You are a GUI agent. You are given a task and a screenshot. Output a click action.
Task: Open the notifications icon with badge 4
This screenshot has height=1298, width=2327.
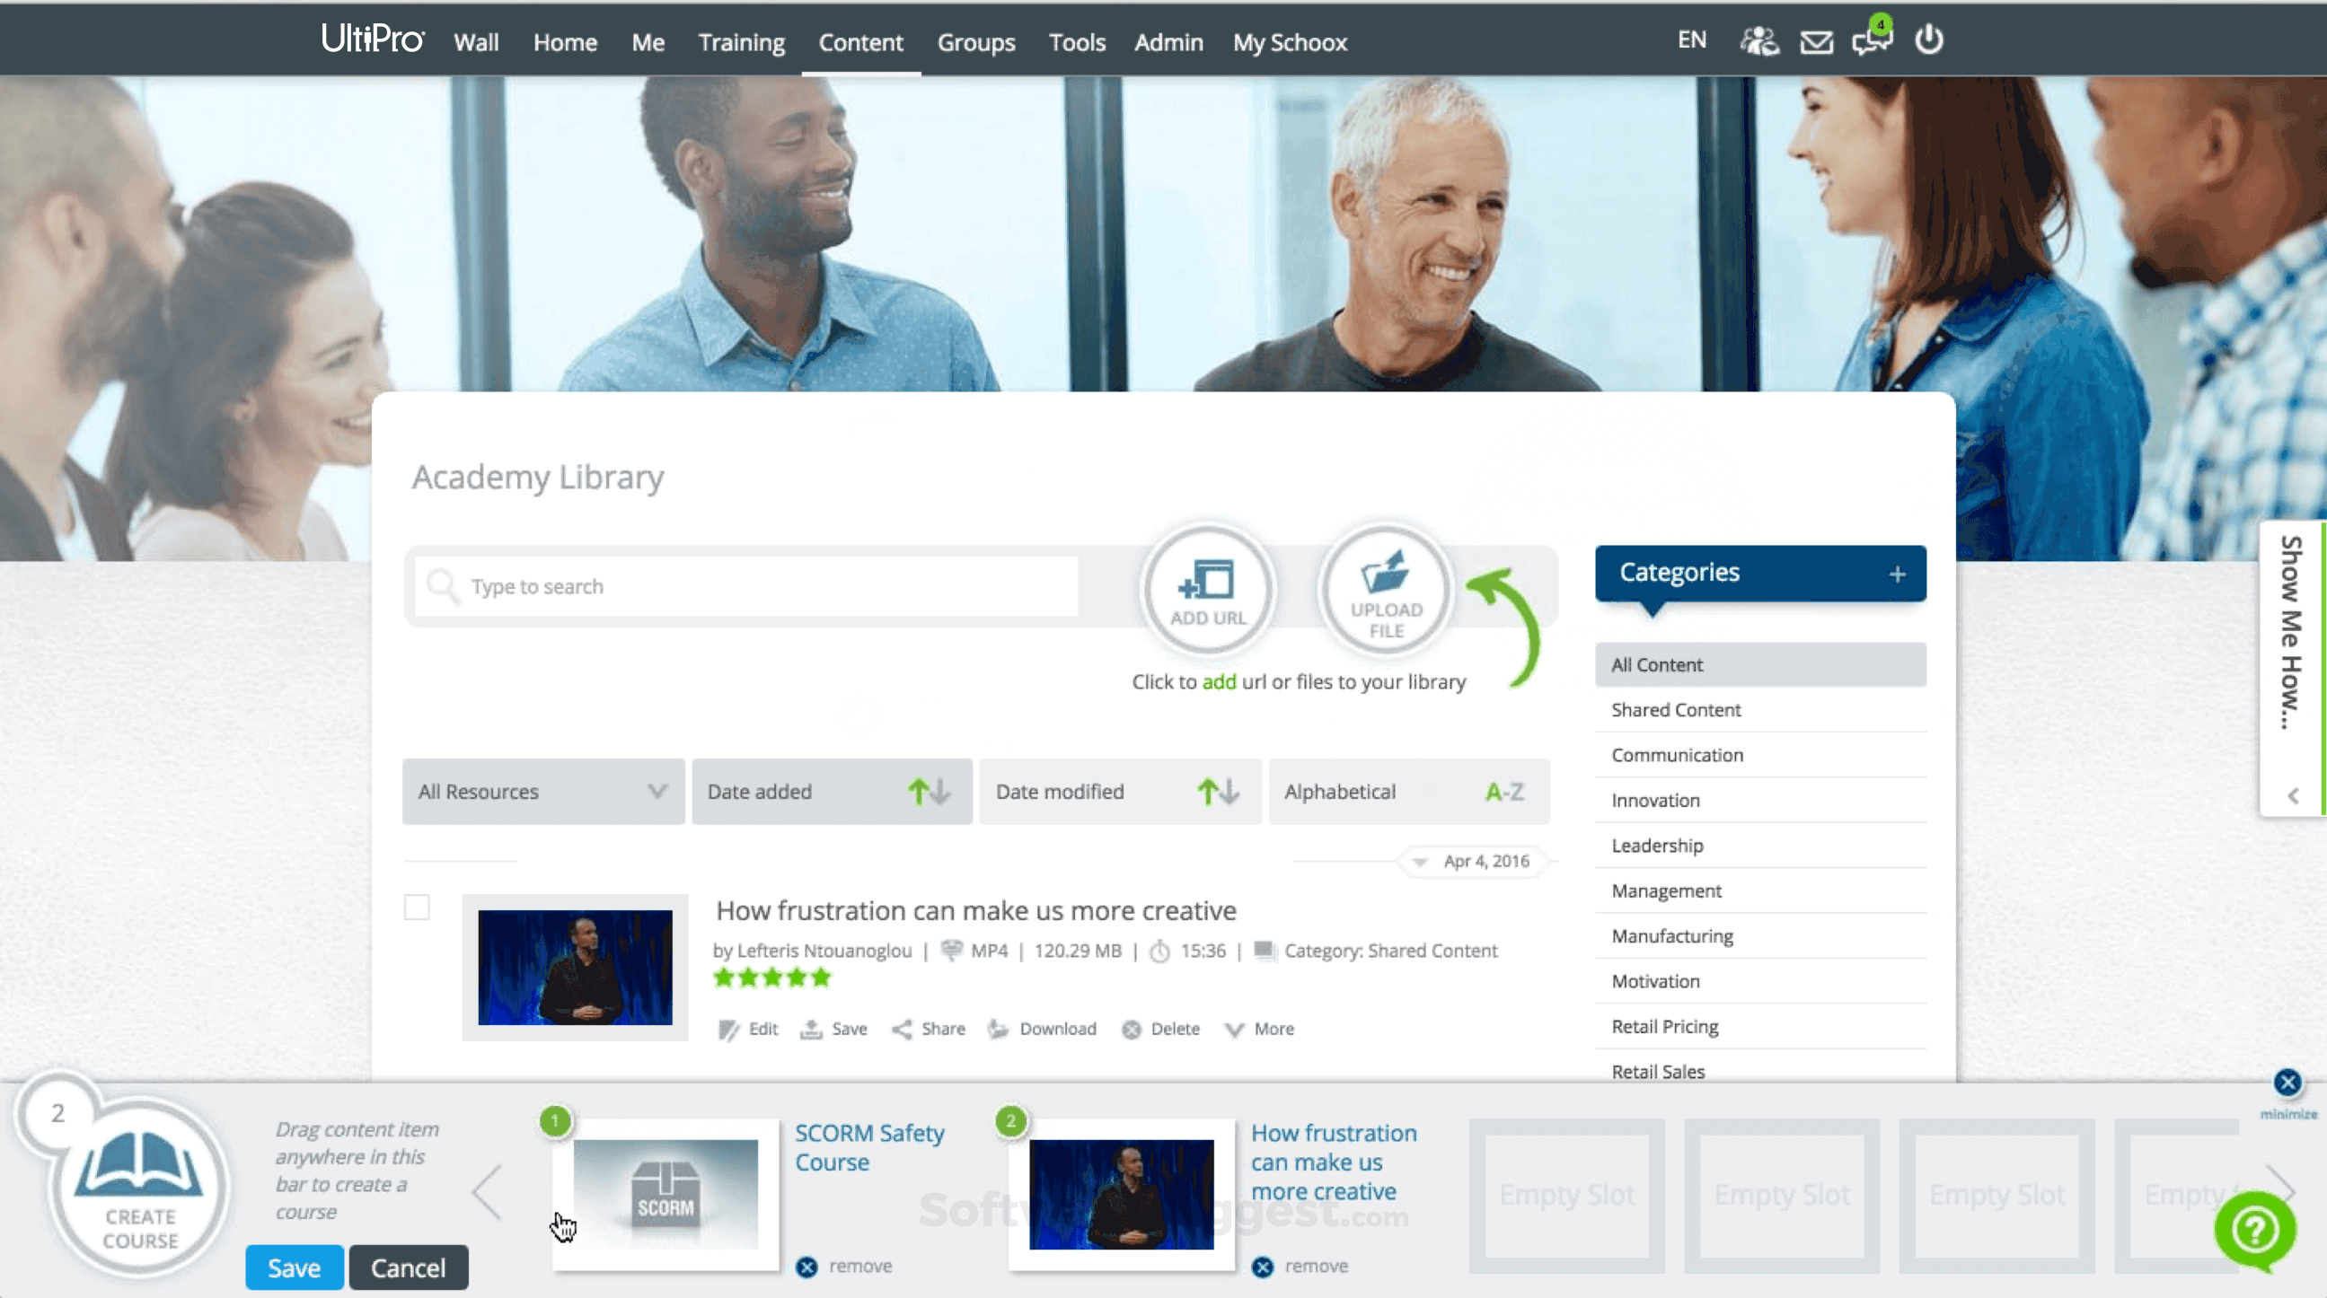[x=1871, y=41]
